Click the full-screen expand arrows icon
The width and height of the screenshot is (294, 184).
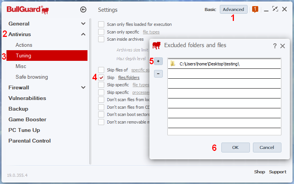tap(275, 9)
